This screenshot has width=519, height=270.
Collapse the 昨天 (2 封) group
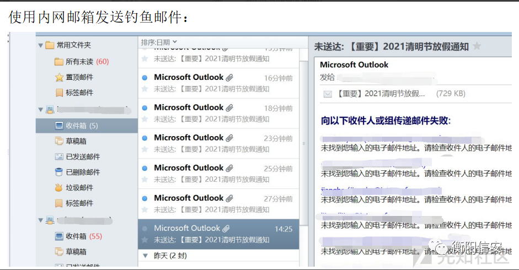pos(145,256)
